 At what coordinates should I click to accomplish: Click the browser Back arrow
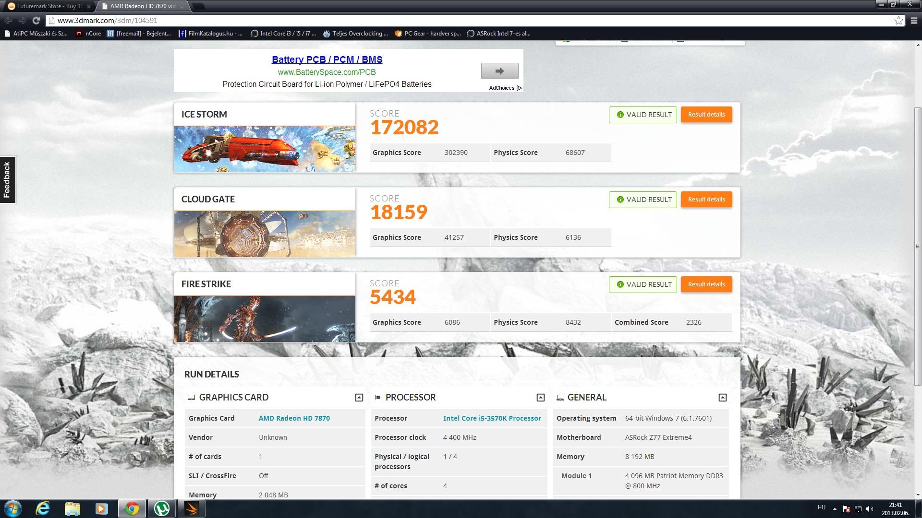pos(8,20)
